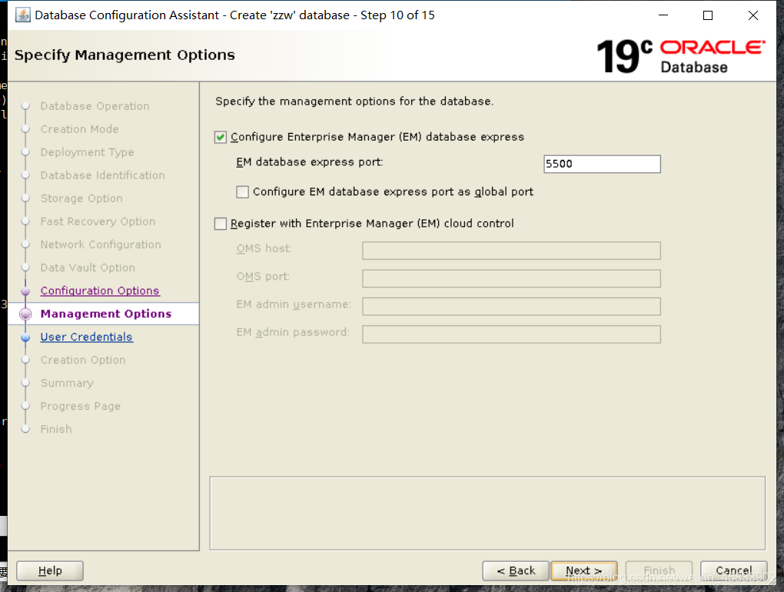This screenshot has height=592, width=784.
Task: Select Management Options in the step list
Action: pos(106,314)
